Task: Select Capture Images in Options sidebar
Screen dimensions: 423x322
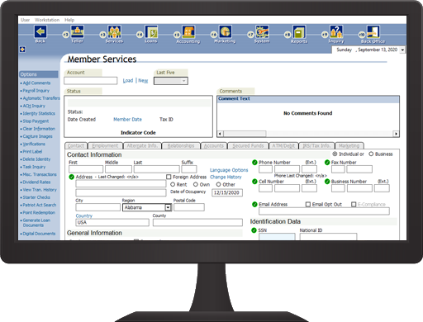Action: [37, 136]
